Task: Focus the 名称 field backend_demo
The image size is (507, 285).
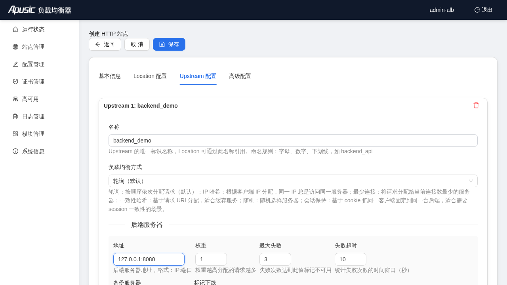Action: tap(293, 141)
